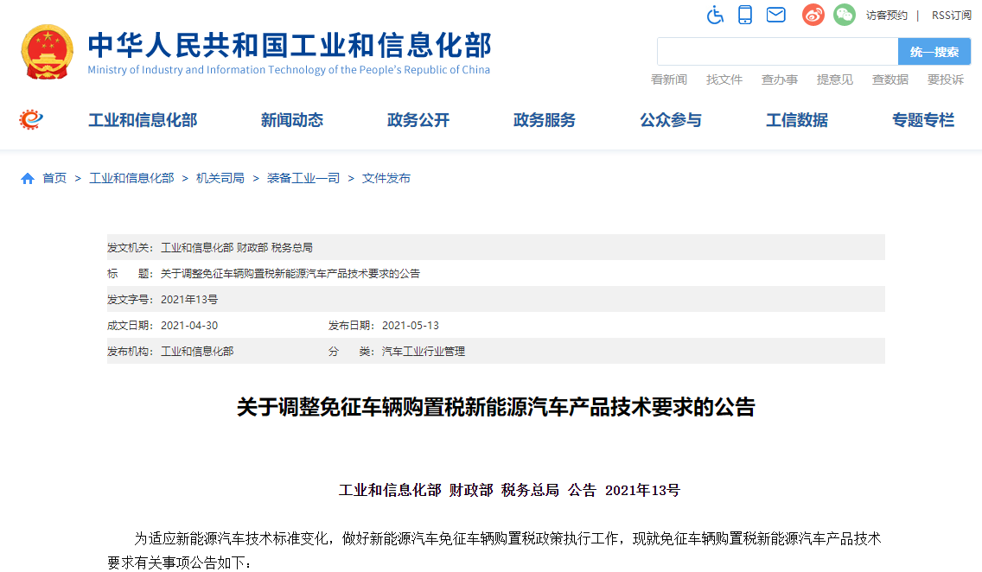Click the 统一搜索 button
This screenshot has width=982, height=572.
(x=934, y=51)
